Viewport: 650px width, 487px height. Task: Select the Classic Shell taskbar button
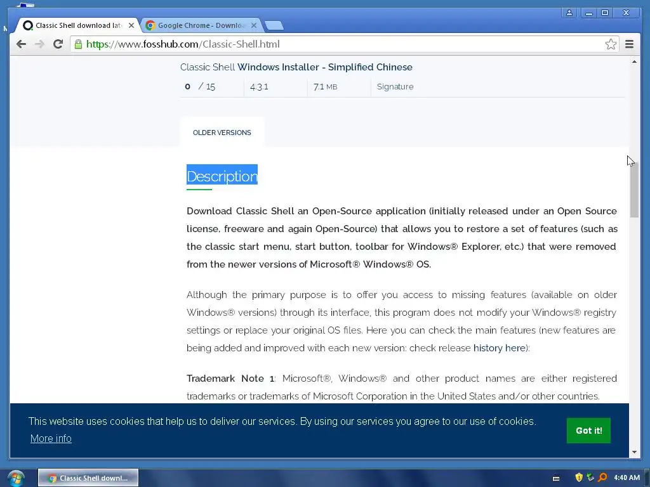pyautogui.click(x=88, y=478)
